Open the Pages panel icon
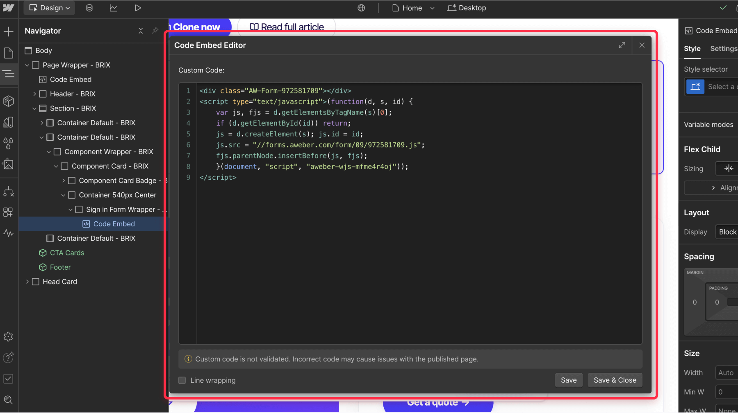Viewport: 738px width, 413px height. (9, 53)
